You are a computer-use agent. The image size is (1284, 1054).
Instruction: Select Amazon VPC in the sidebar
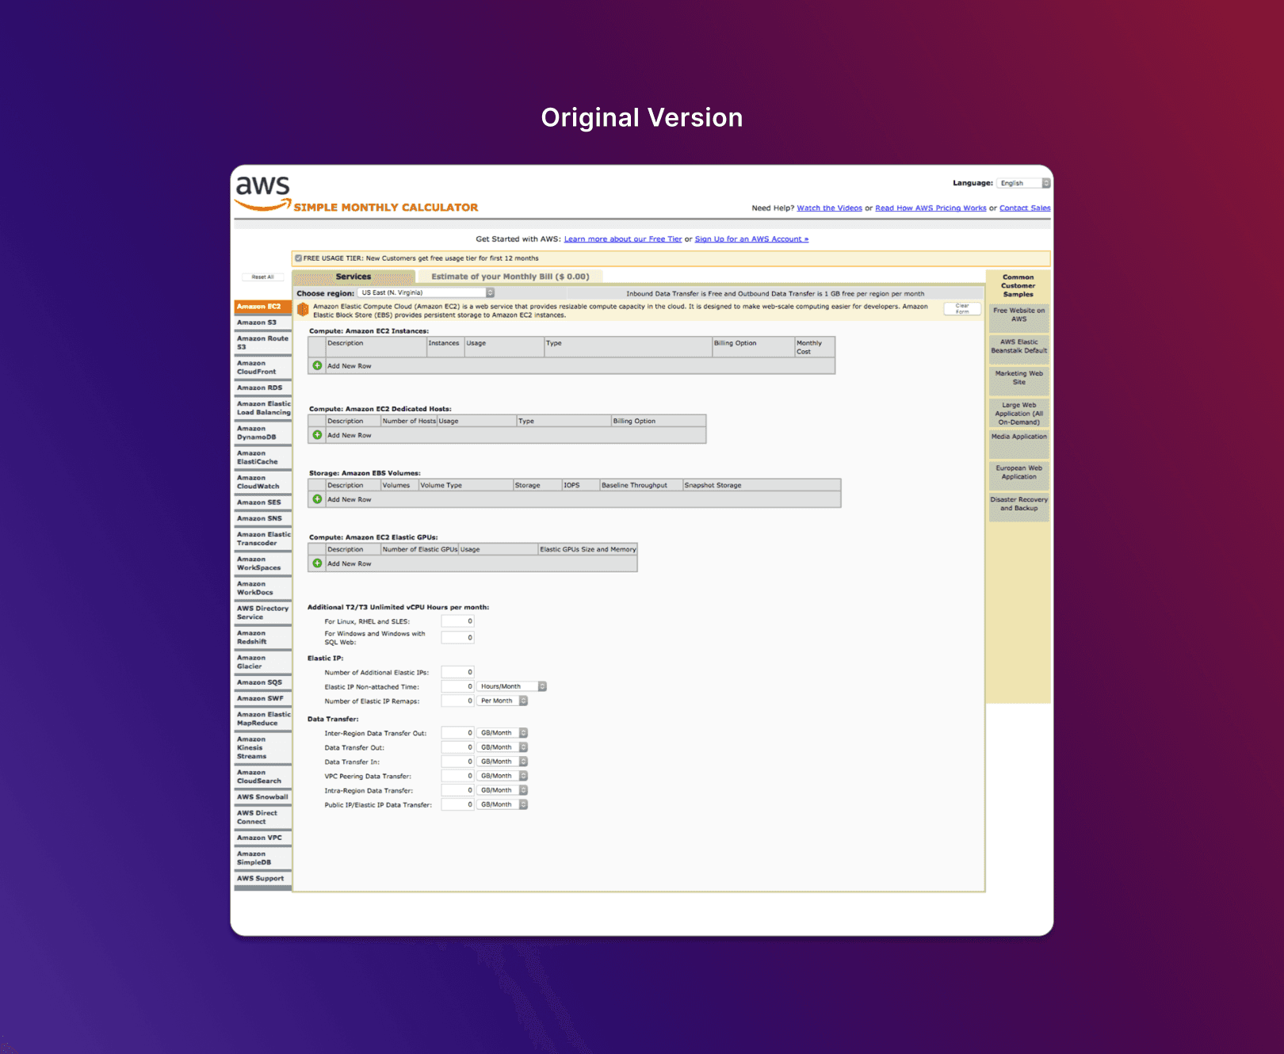[x=263, y=838]
